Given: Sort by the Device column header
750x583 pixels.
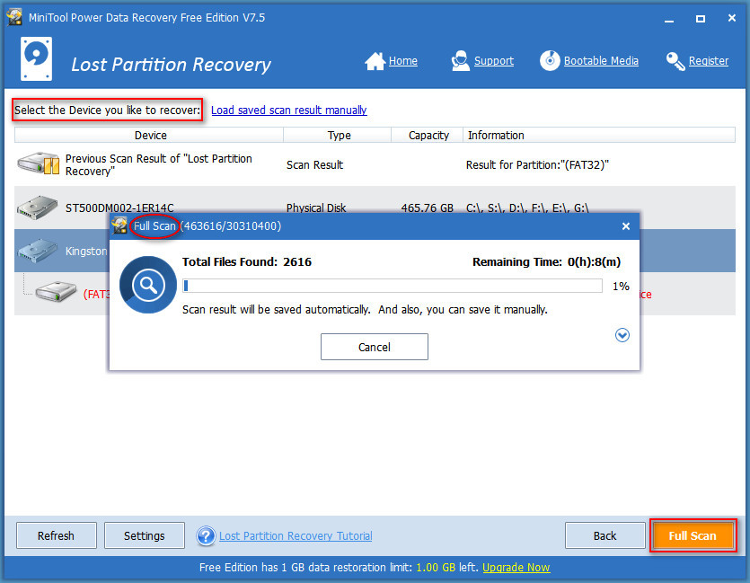Looking at the screenshot, I should [x=149, y=136].
